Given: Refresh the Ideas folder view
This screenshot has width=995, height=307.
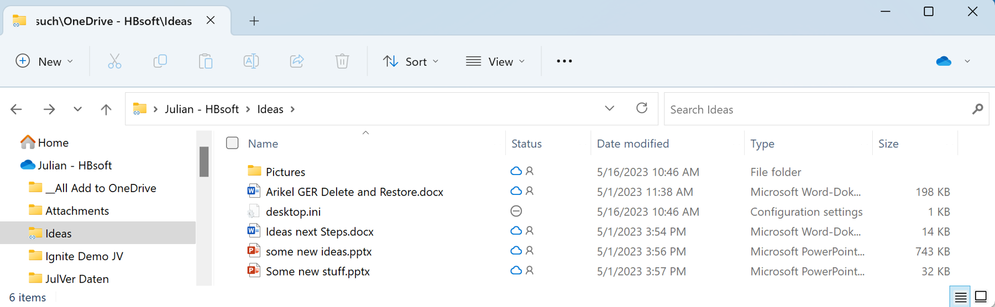Looking at the screenshot, I should click(641, 109).
